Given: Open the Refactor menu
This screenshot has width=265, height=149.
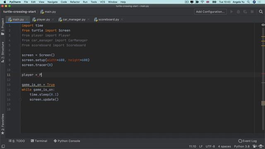Looking at the screenshot, I should click(75, 2).
